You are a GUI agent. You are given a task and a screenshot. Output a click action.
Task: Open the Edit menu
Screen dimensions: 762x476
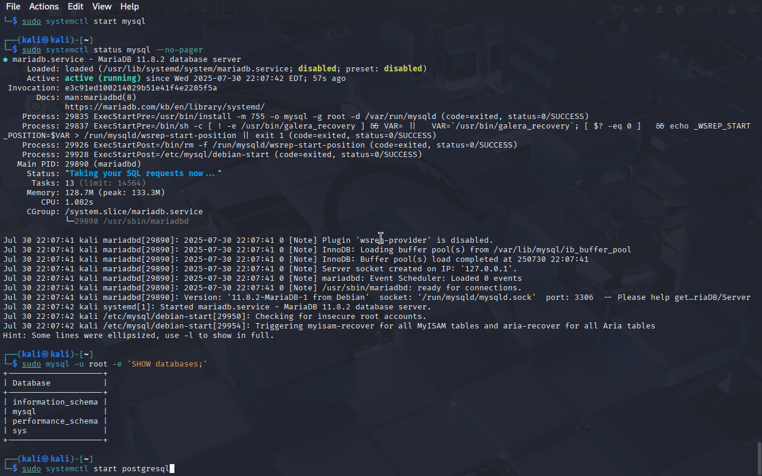pos(76,7)
